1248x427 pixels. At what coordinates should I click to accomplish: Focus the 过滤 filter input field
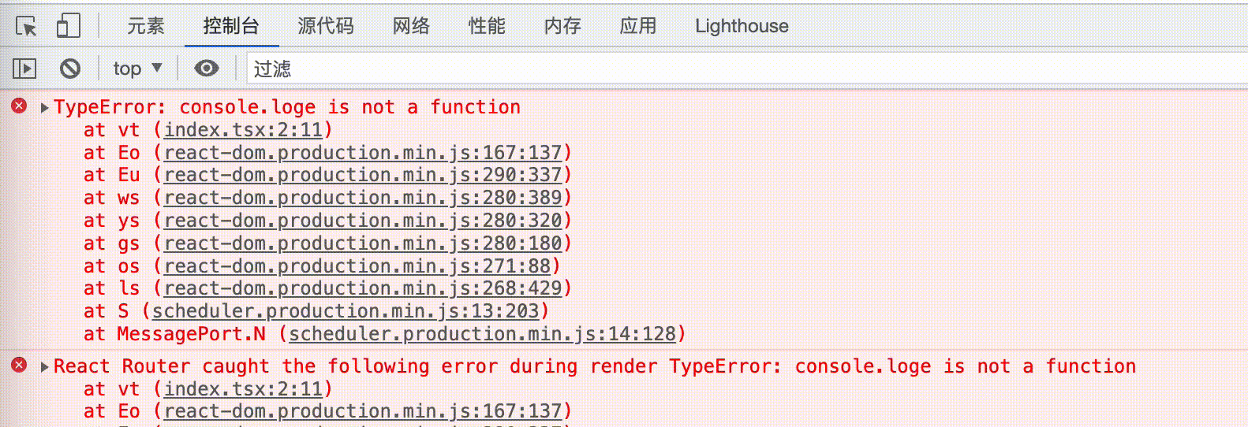747,69
